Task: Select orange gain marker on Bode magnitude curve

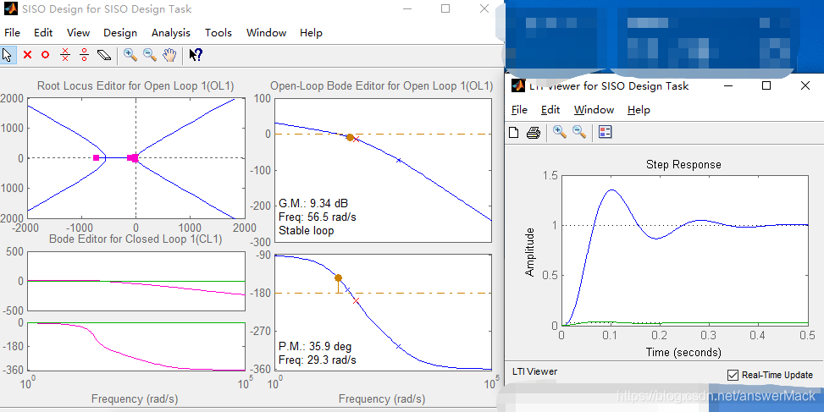Action: click(350, 138)
